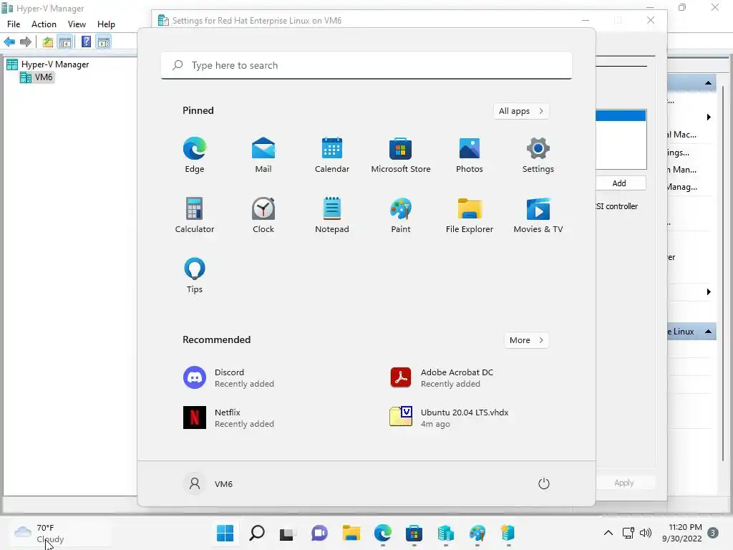Viewport: 733px width, 550px height.
Task: Switch to Paint on the taskbar
Action: (477, 533)
